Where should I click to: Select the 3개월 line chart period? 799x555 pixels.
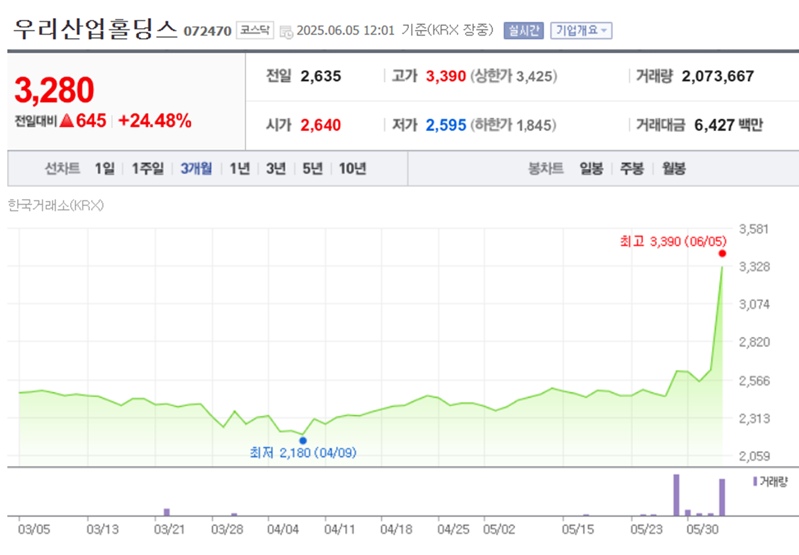click(196, 169)
